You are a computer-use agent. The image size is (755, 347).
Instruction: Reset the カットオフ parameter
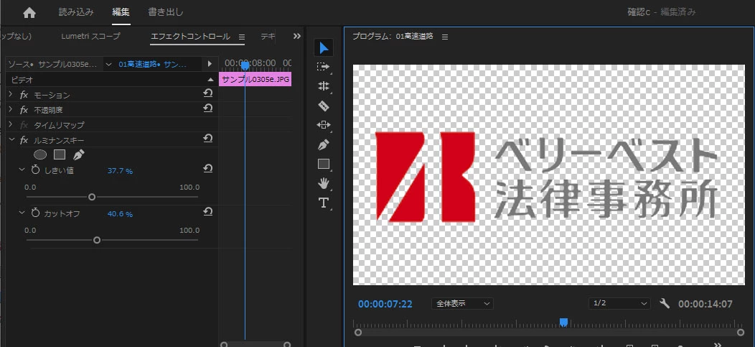[208, 211]
